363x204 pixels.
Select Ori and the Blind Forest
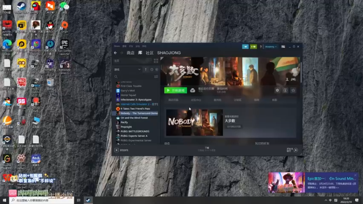point(134,118)
